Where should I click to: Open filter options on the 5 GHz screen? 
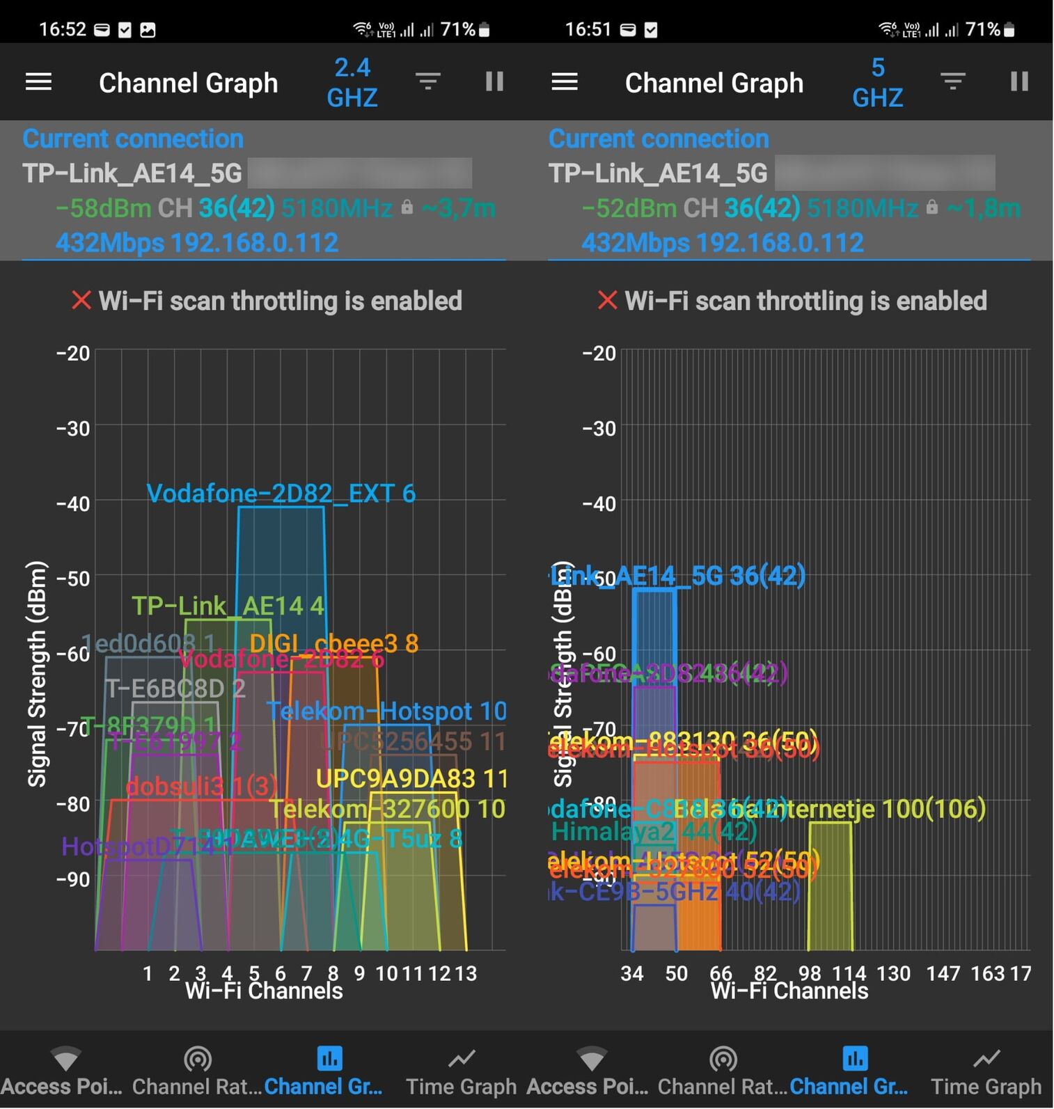953,82
